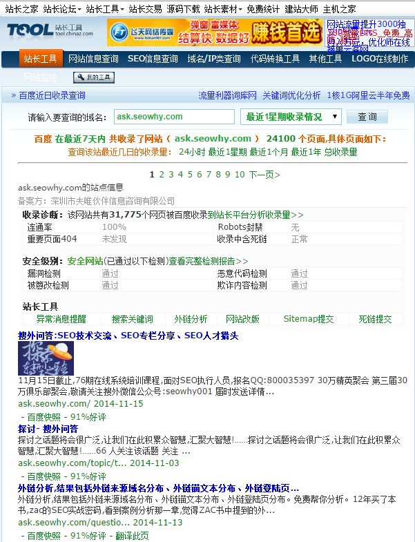Viewport: 415px width, 542px height.
Task: Click the 下一页> next page link
Action: (264, 175)
